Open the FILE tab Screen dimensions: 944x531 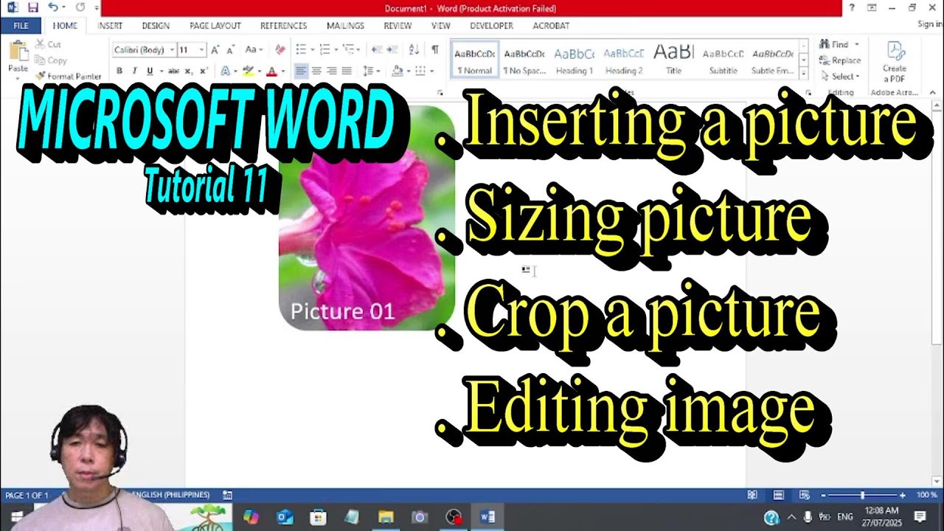coord(21,25)
